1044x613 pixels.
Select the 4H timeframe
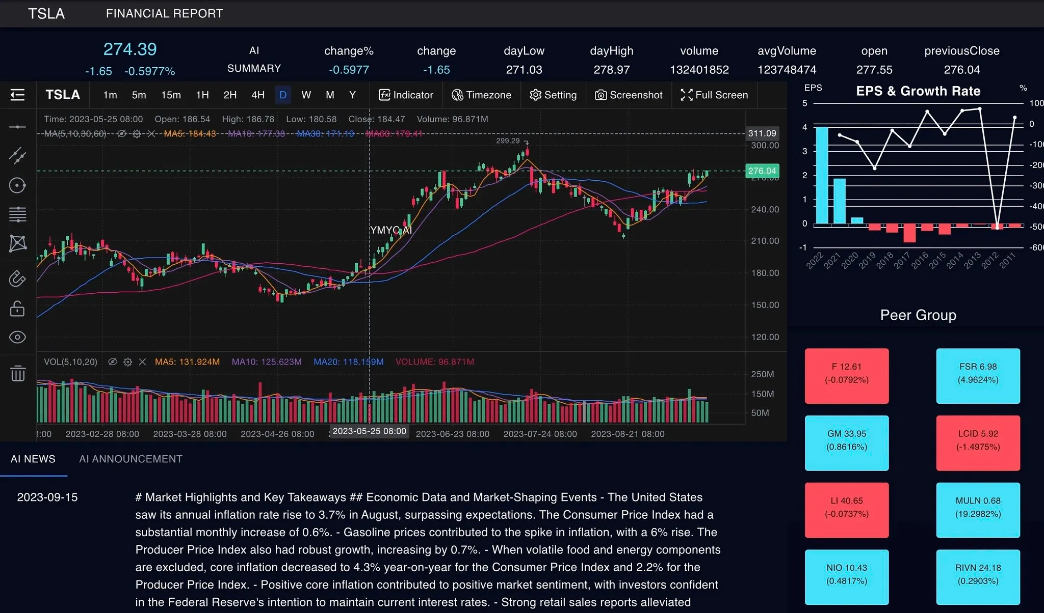tap(258, 95)
